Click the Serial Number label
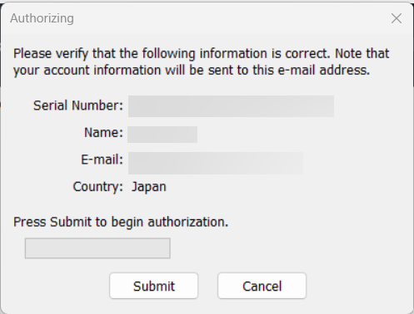This screenshot has height=314, width=414. [x=78, y=105]
